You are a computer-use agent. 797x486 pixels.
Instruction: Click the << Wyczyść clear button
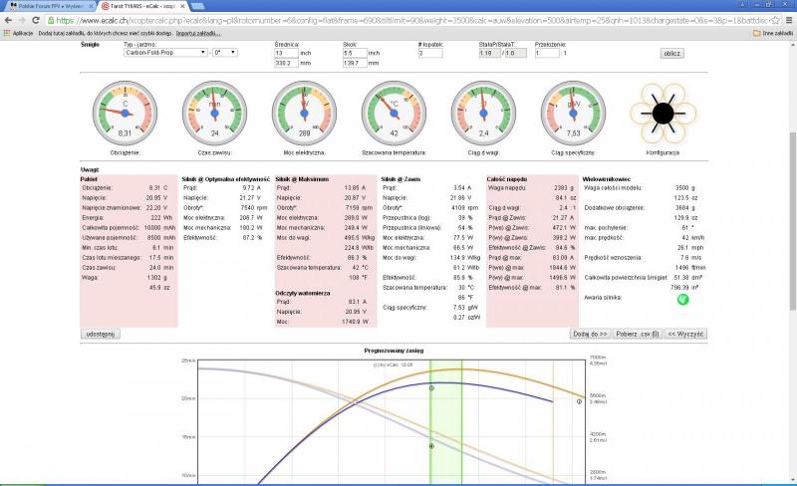[685, 333]
